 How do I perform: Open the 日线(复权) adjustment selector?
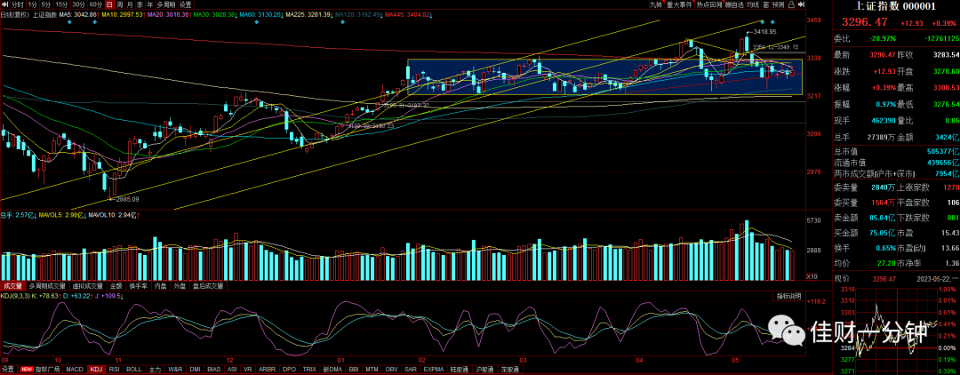click(x=15, y=12)
